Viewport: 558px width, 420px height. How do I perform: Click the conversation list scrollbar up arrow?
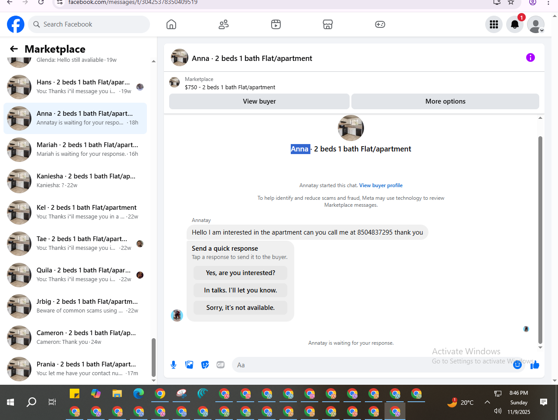(x=153, y=61)
